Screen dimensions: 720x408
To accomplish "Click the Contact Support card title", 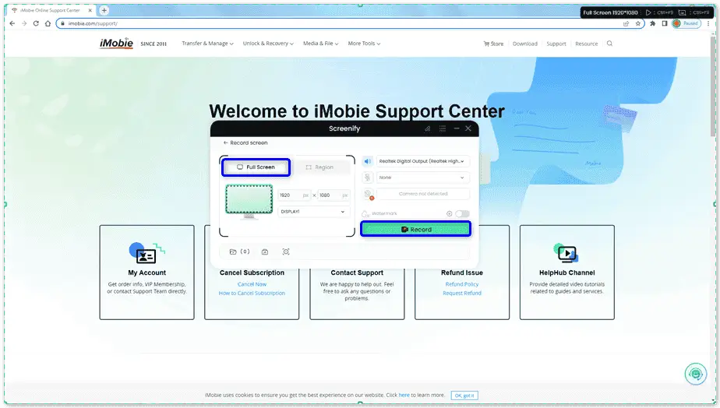I will click(357, 273).
